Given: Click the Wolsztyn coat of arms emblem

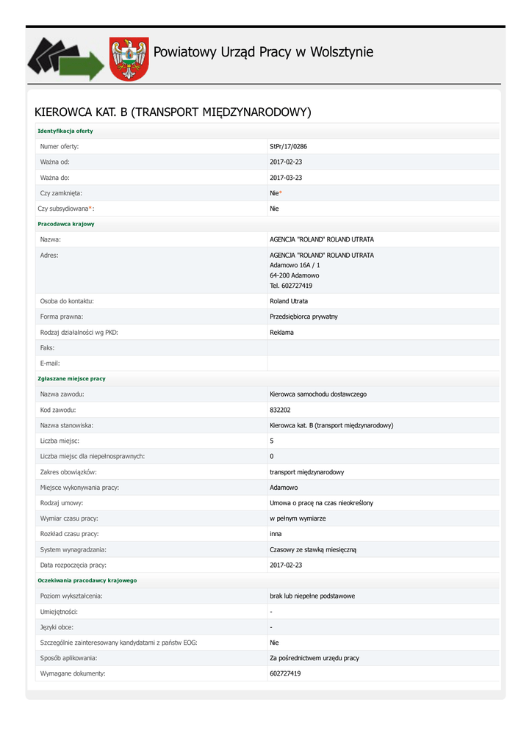Looking at the screenshot, I should point(129,59).
